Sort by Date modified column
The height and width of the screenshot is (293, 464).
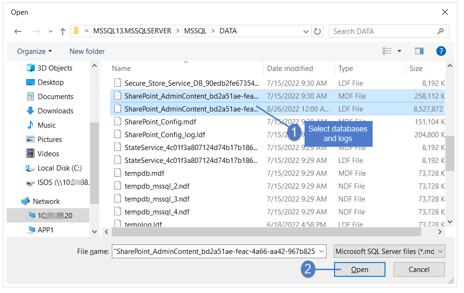click(x=290, y=69)
